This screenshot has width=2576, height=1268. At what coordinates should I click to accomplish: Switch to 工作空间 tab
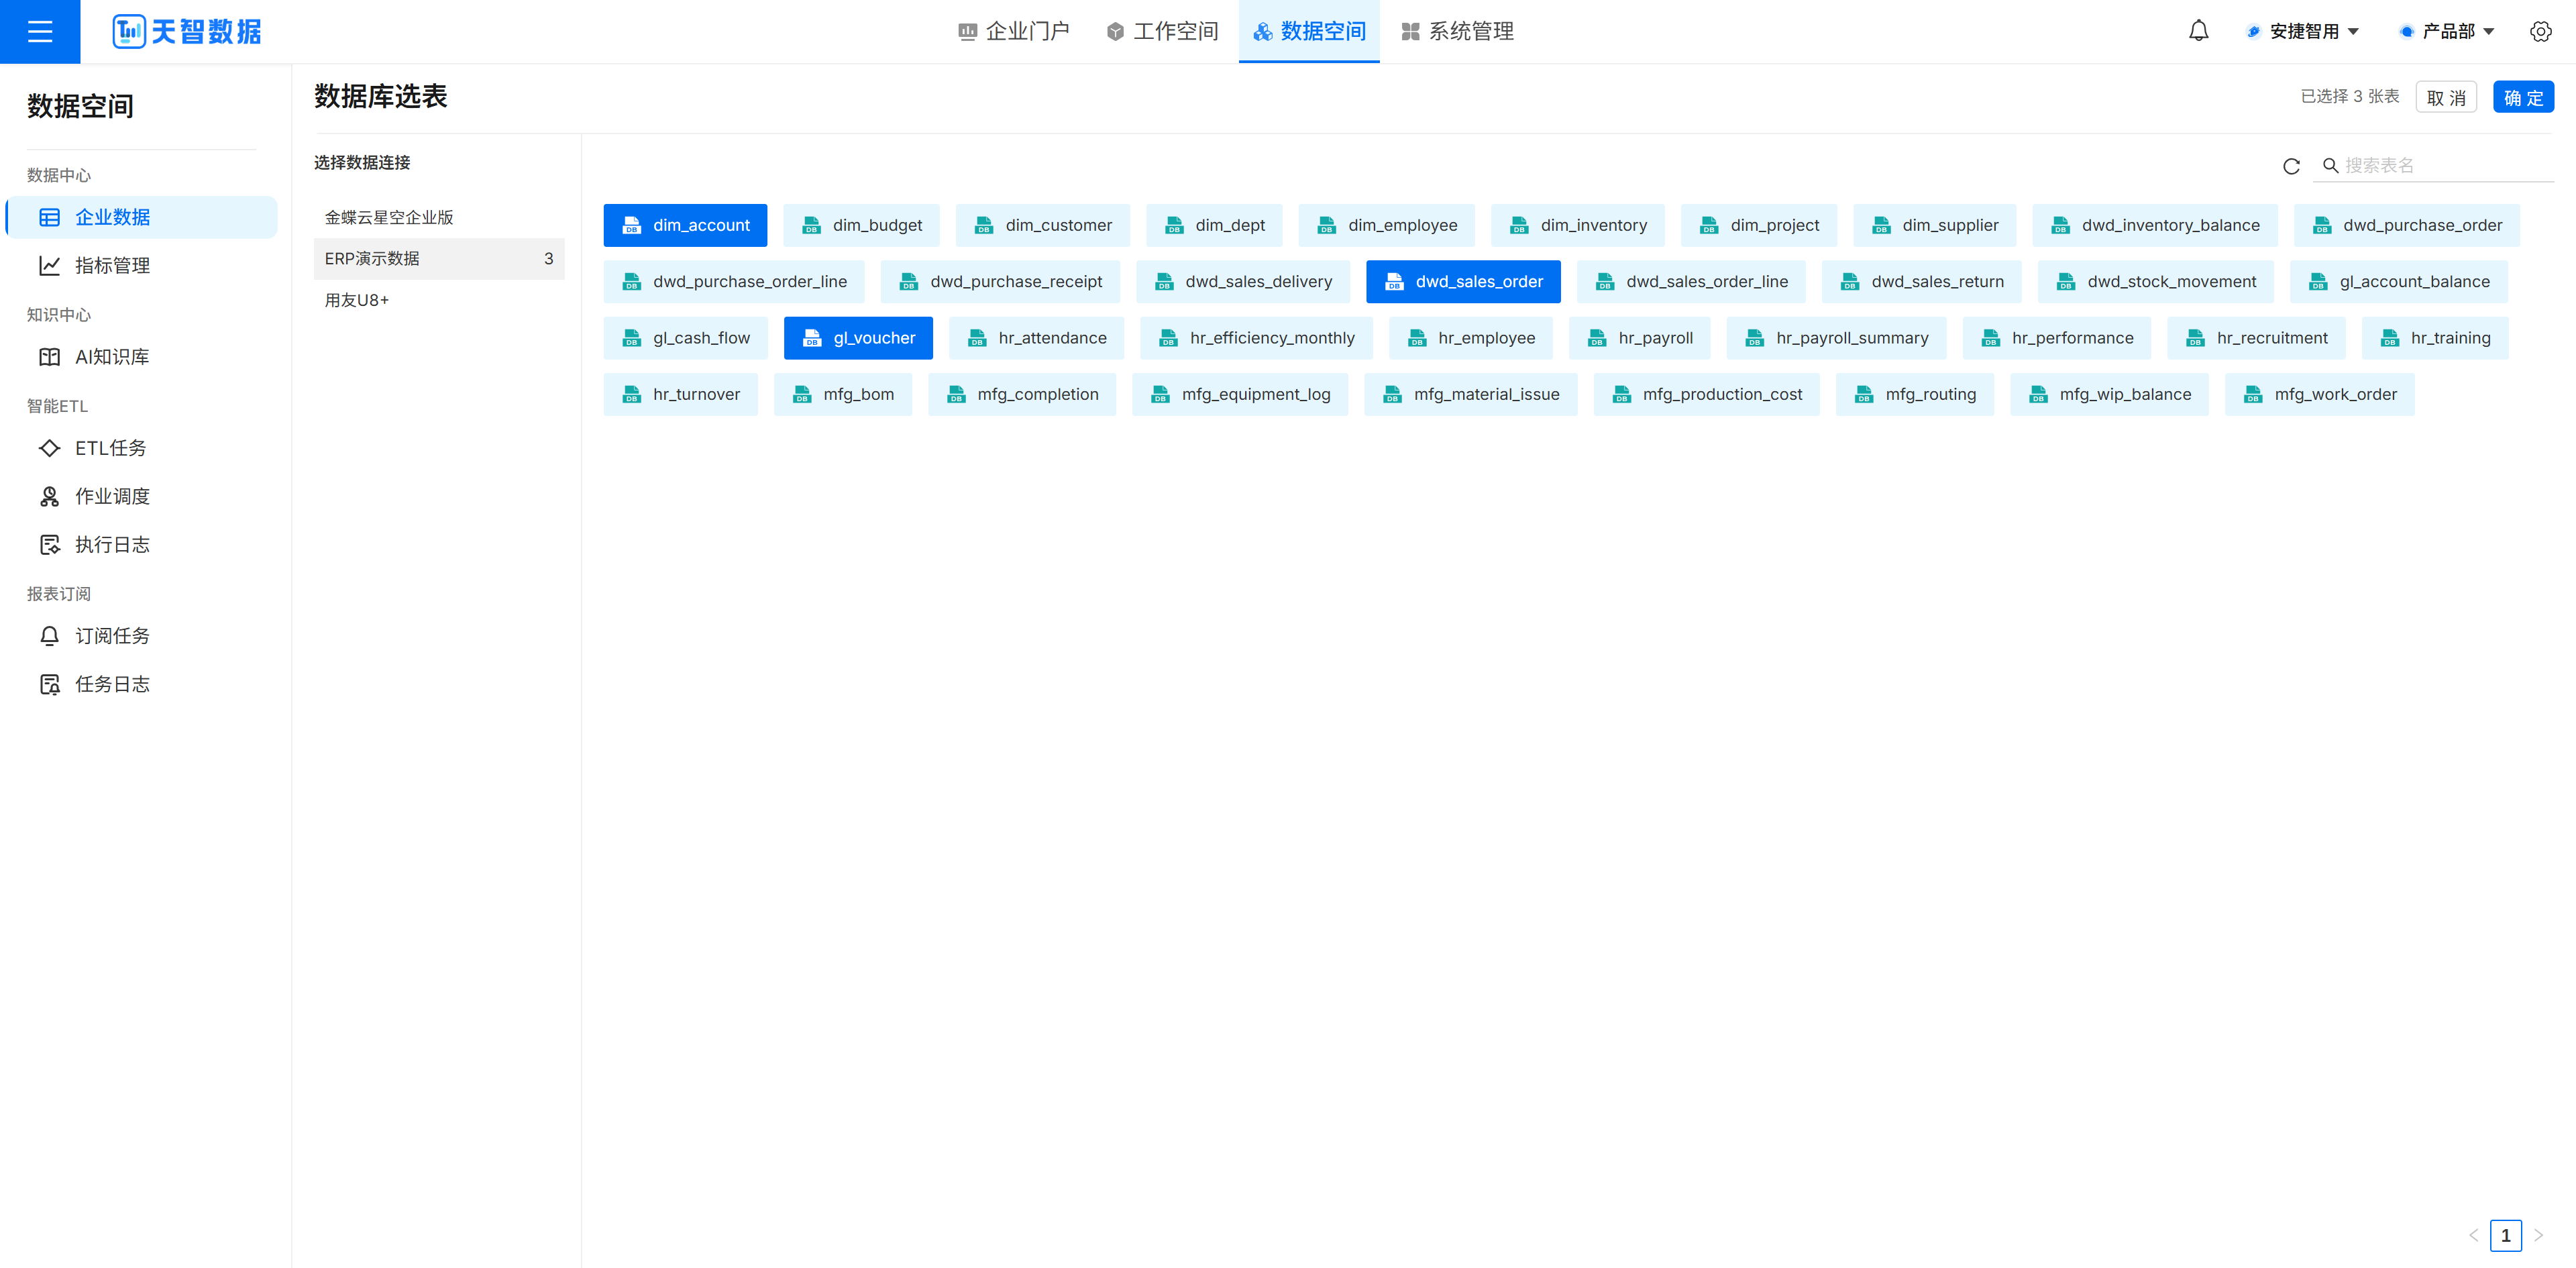coord(1162,31)
